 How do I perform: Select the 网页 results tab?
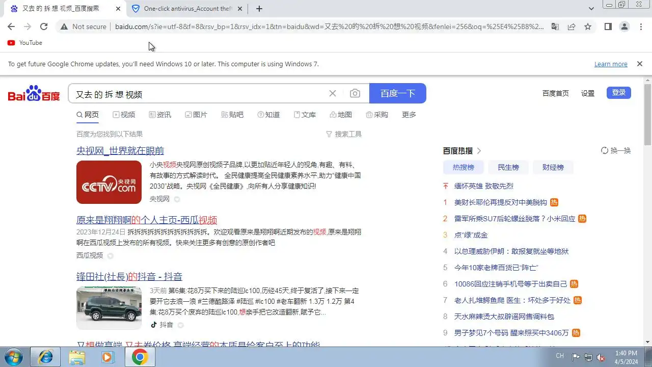pyautogui.click(x=88, y=115)
